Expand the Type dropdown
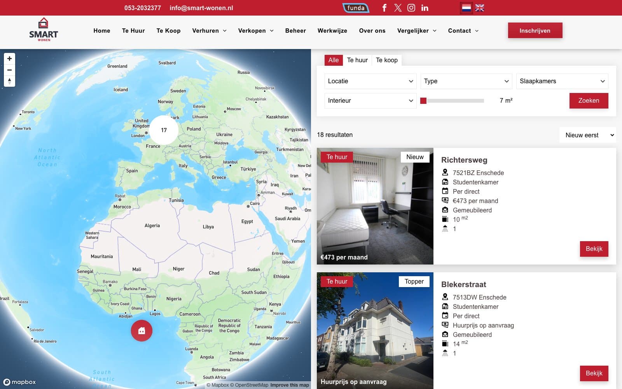The width and height of the screenshot is (622, 389). [x=466, y=81]
